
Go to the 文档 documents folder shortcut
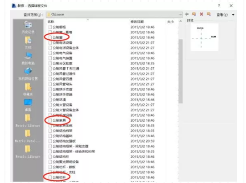[x=28, y=43]
